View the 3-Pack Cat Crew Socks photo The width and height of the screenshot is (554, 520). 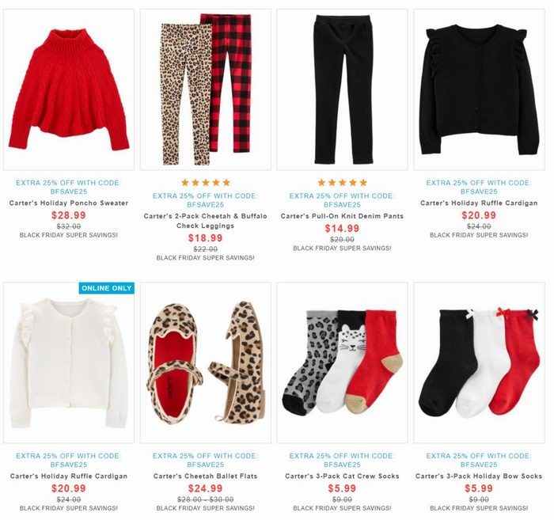pos(342,362)
